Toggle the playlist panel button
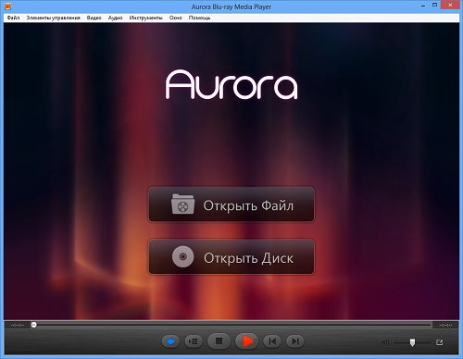This screenshot has height=359, width=463. [194, 341]
